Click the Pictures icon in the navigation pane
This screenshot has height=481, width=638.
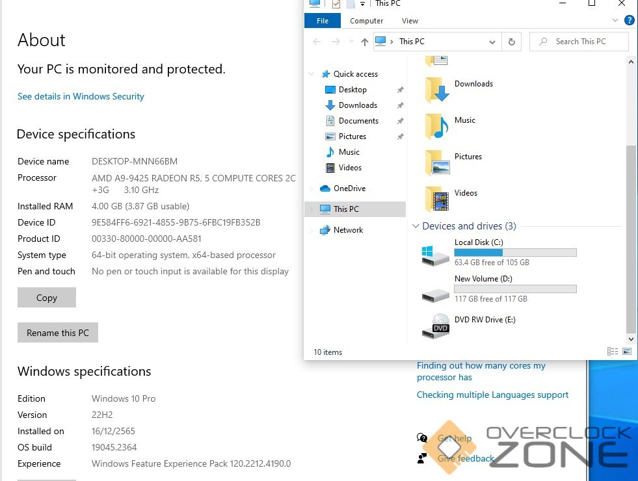(330, 136)
